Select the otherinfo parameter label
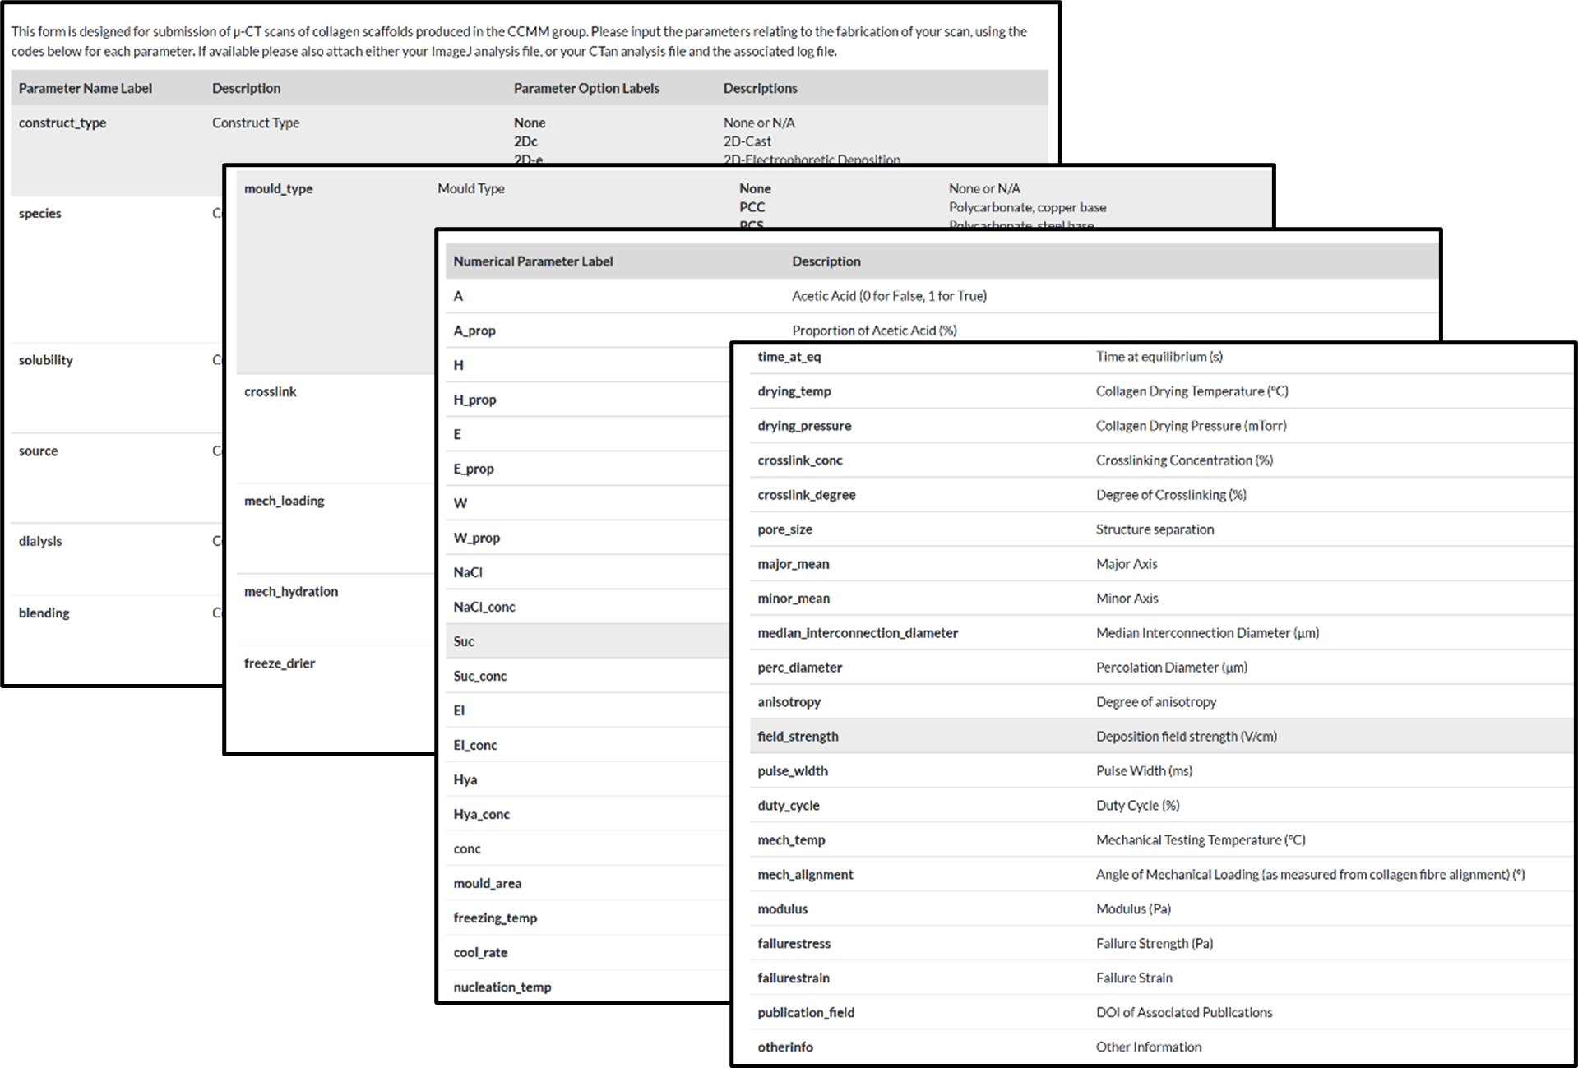Image resolution: width=1578 pixels, height=1068 pixels. (785, 1047)
